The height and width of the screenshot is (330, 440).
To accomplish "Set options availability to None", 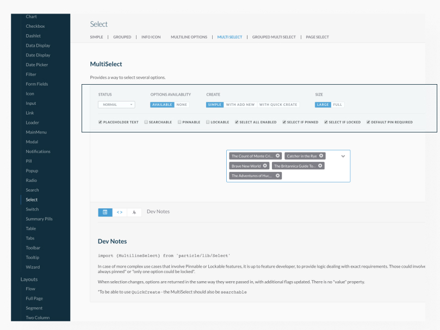I will coord(182,105).
